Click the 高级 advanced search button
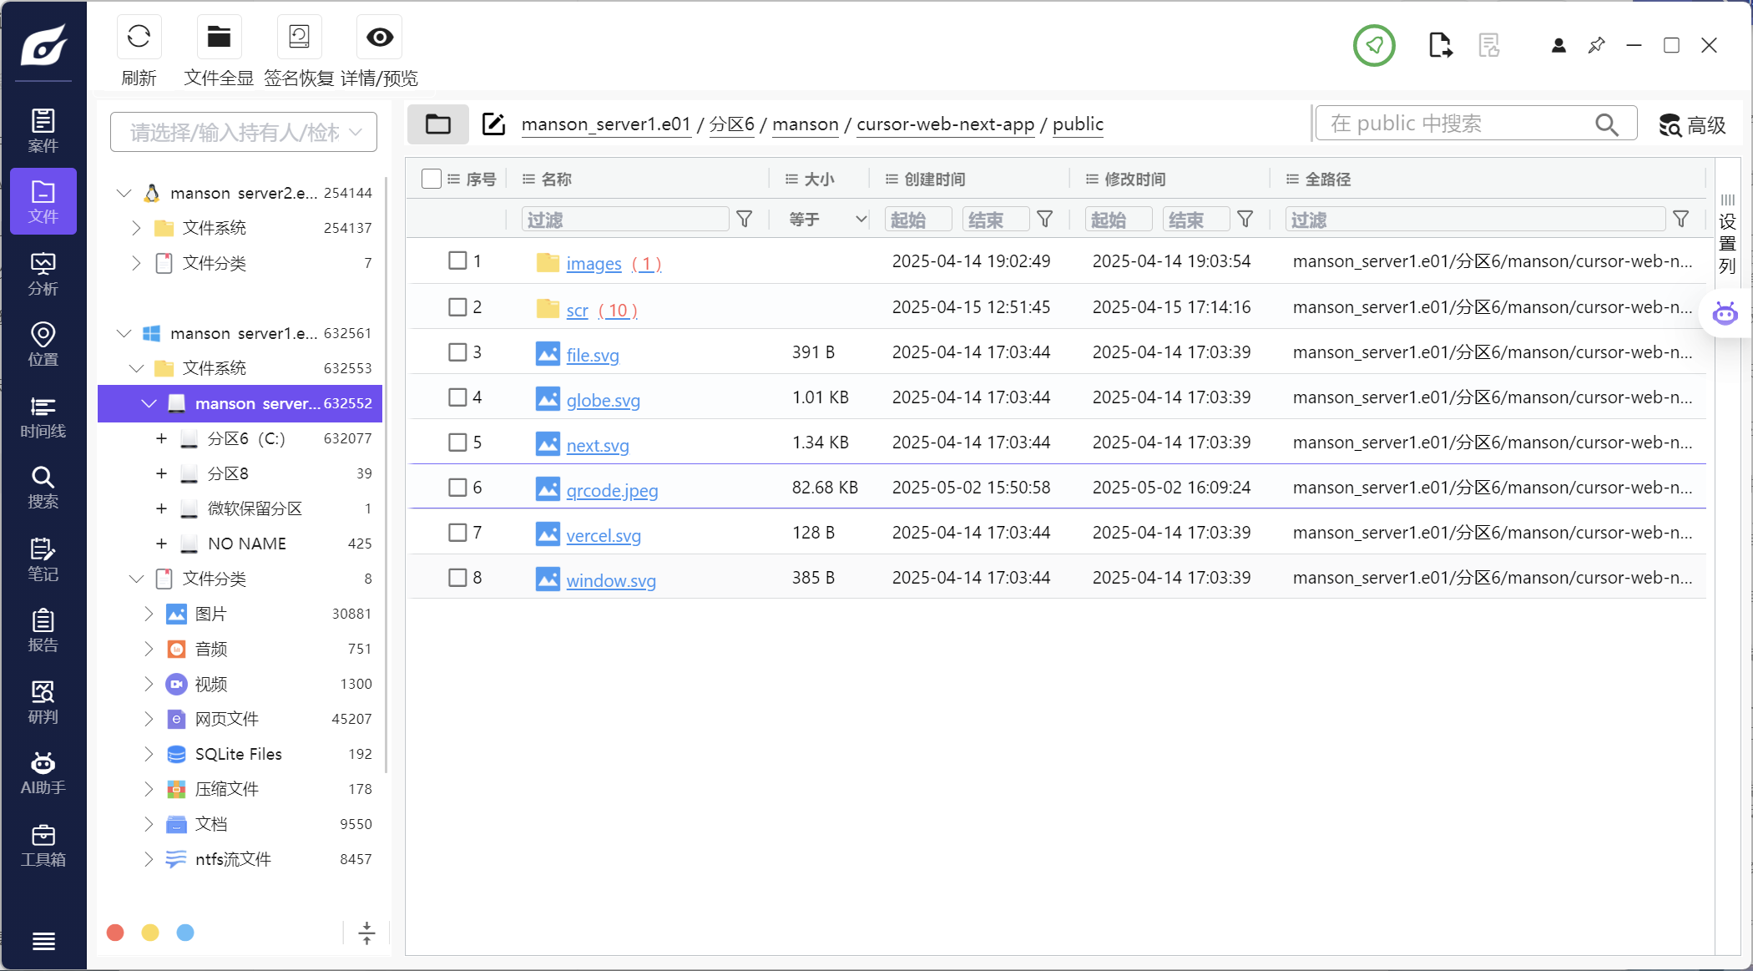This screenshot has height=971, width=1753. pyautogui.click(x=1692, y=125)
